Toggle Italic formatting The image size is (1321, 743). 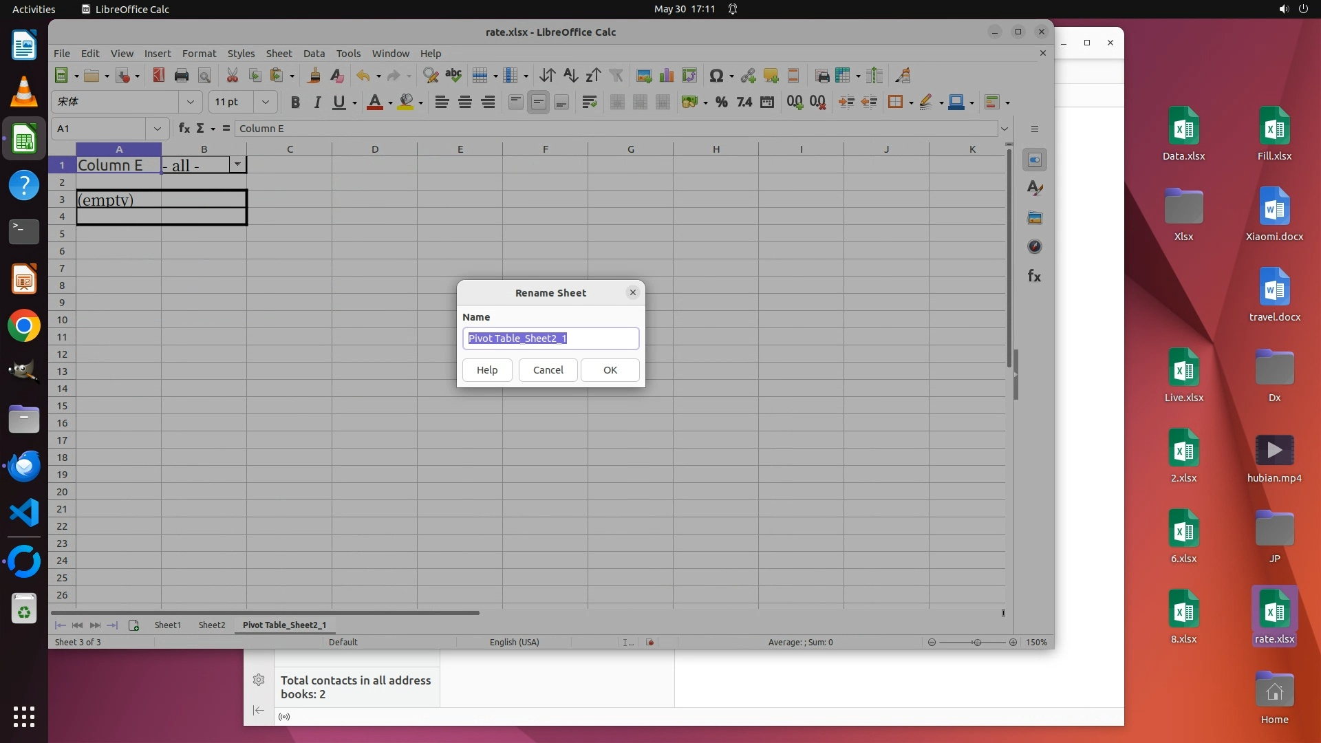point(317,103)
